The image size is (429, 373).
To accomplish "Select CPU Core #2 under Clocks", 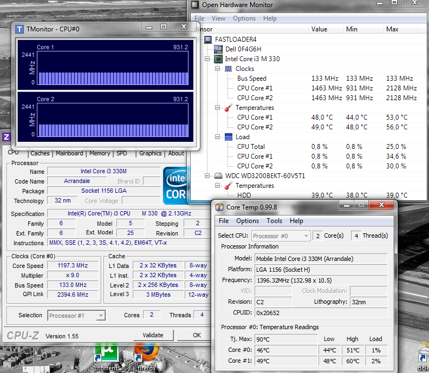I will click(309, 98).
